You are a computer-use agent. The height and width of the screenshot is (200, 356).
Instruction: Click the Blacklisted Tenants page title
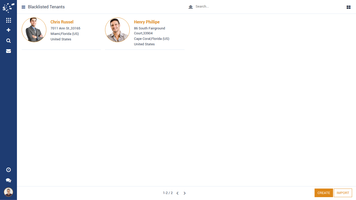click(x=46, y=7)
